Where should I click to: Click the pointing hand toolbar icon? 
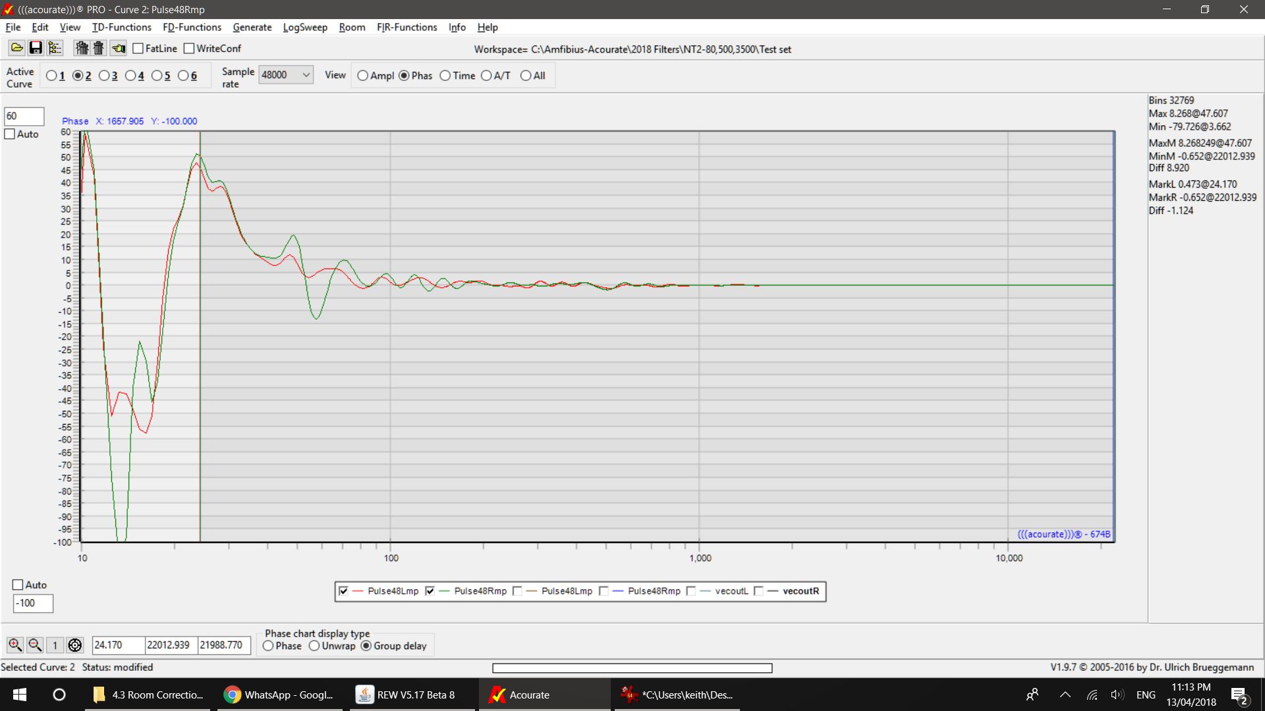pos(119,48)
